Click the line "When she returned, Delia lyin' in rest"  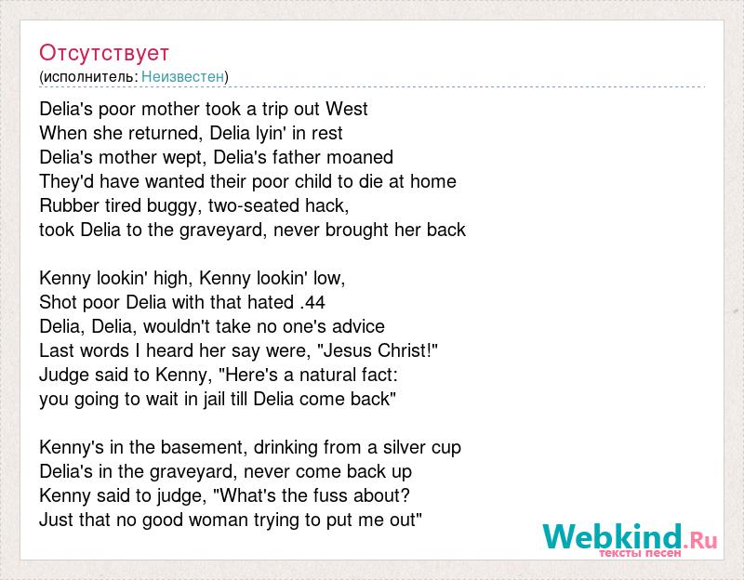point(191,133)
